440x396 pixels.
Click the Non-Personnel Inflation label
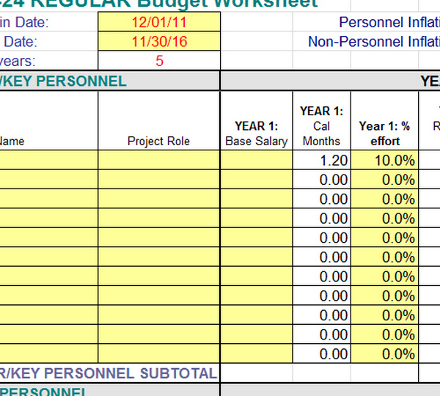pyautogui.click(x=374, y=42)
